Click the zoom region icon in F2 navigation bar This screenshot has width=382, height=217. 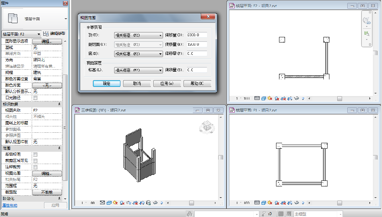click(x=367, y=33)
